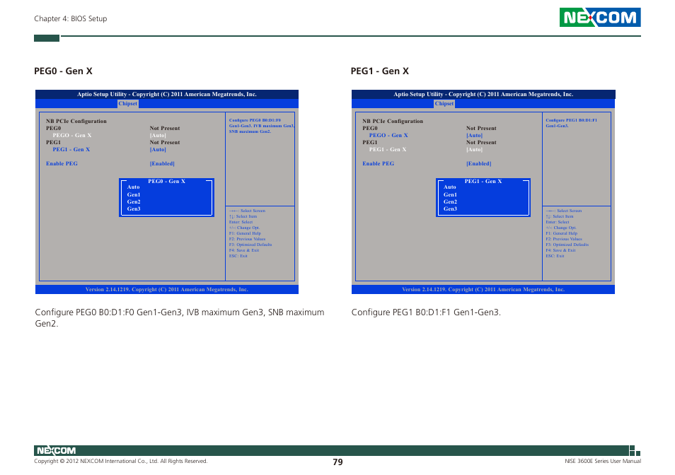Select highlighted PEG0 - Gen X item in the left screen
Viewport: 675px width, 475px height.
pyautogui.click(x=72, y=136)
